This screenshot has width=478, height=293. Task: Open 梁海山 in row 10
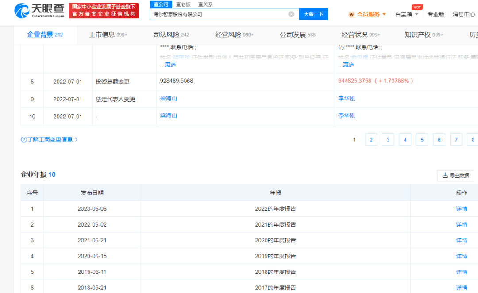click(168, 116)
